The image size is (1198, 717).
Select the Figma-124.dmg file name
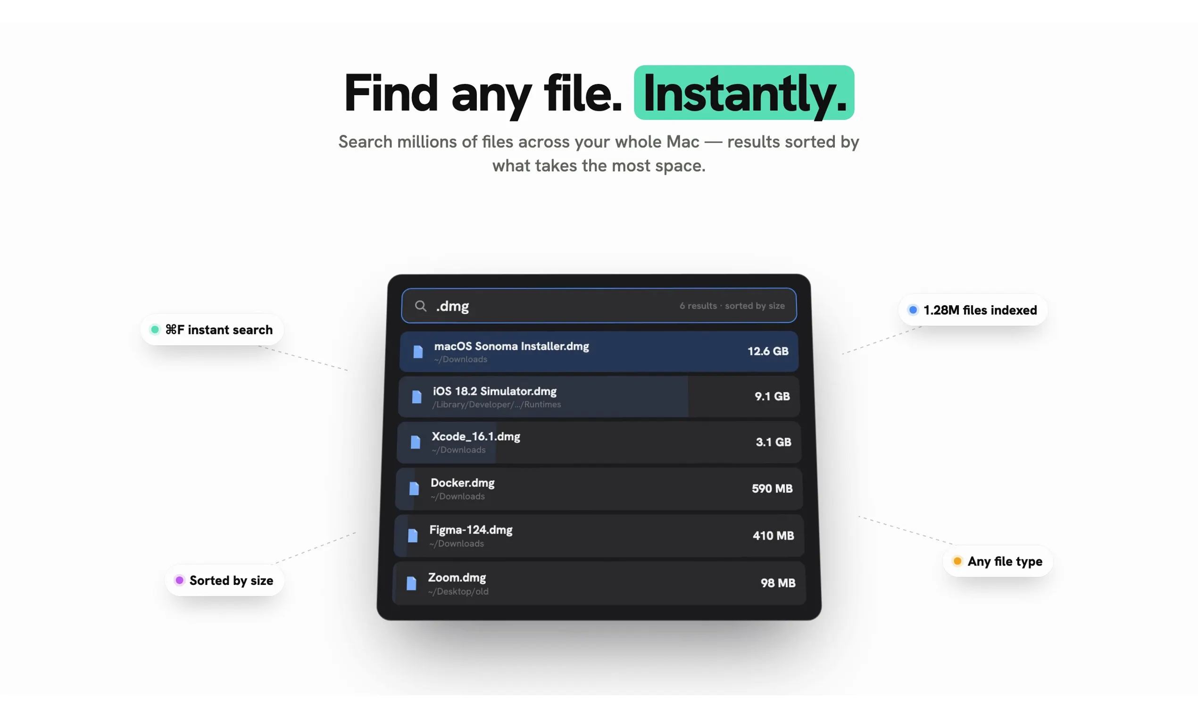pyautogui.click(x=471, y=530)
